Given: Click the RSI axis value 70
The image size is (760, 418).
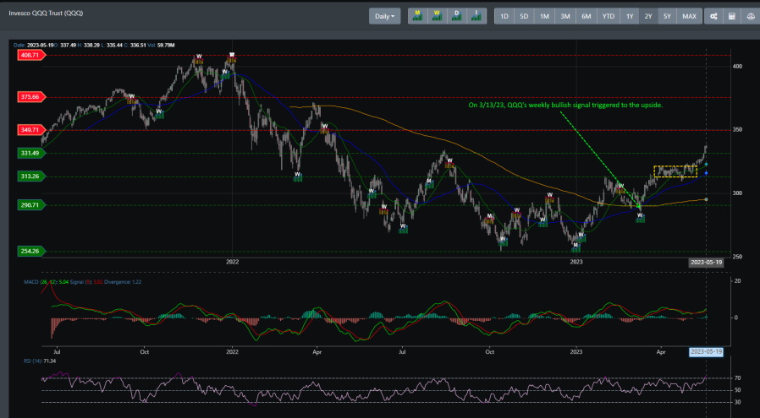Looking at the screenshot, I should click(737, 377).
